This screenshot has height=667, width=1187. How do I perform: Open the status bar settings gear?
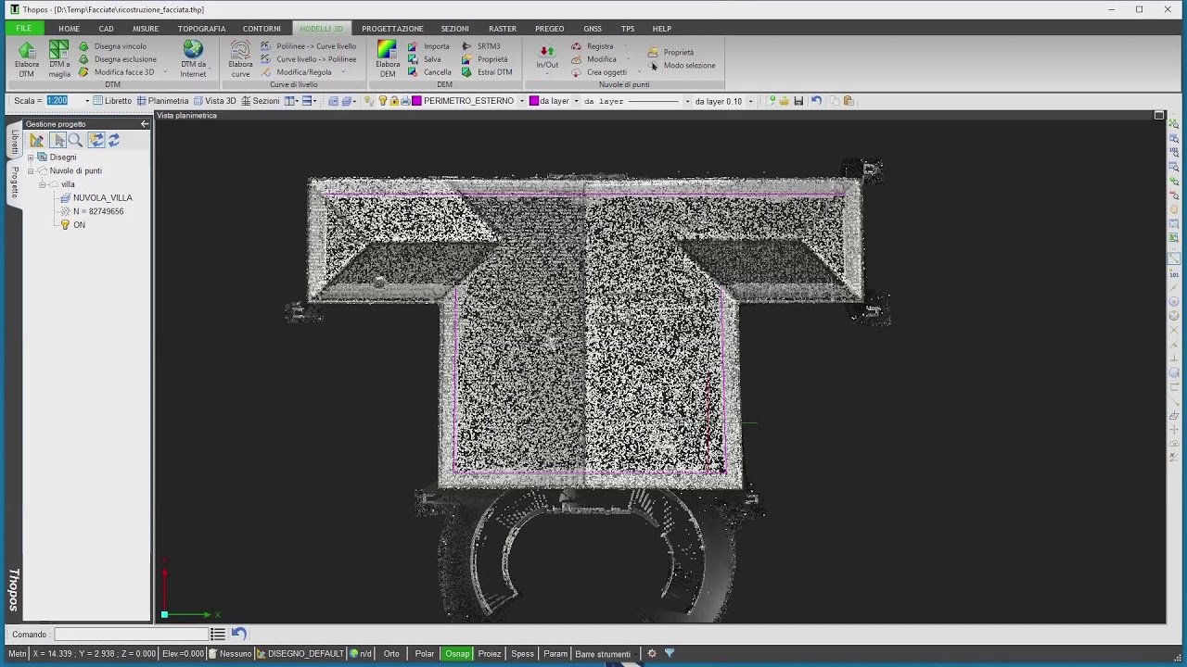[651, 653]
